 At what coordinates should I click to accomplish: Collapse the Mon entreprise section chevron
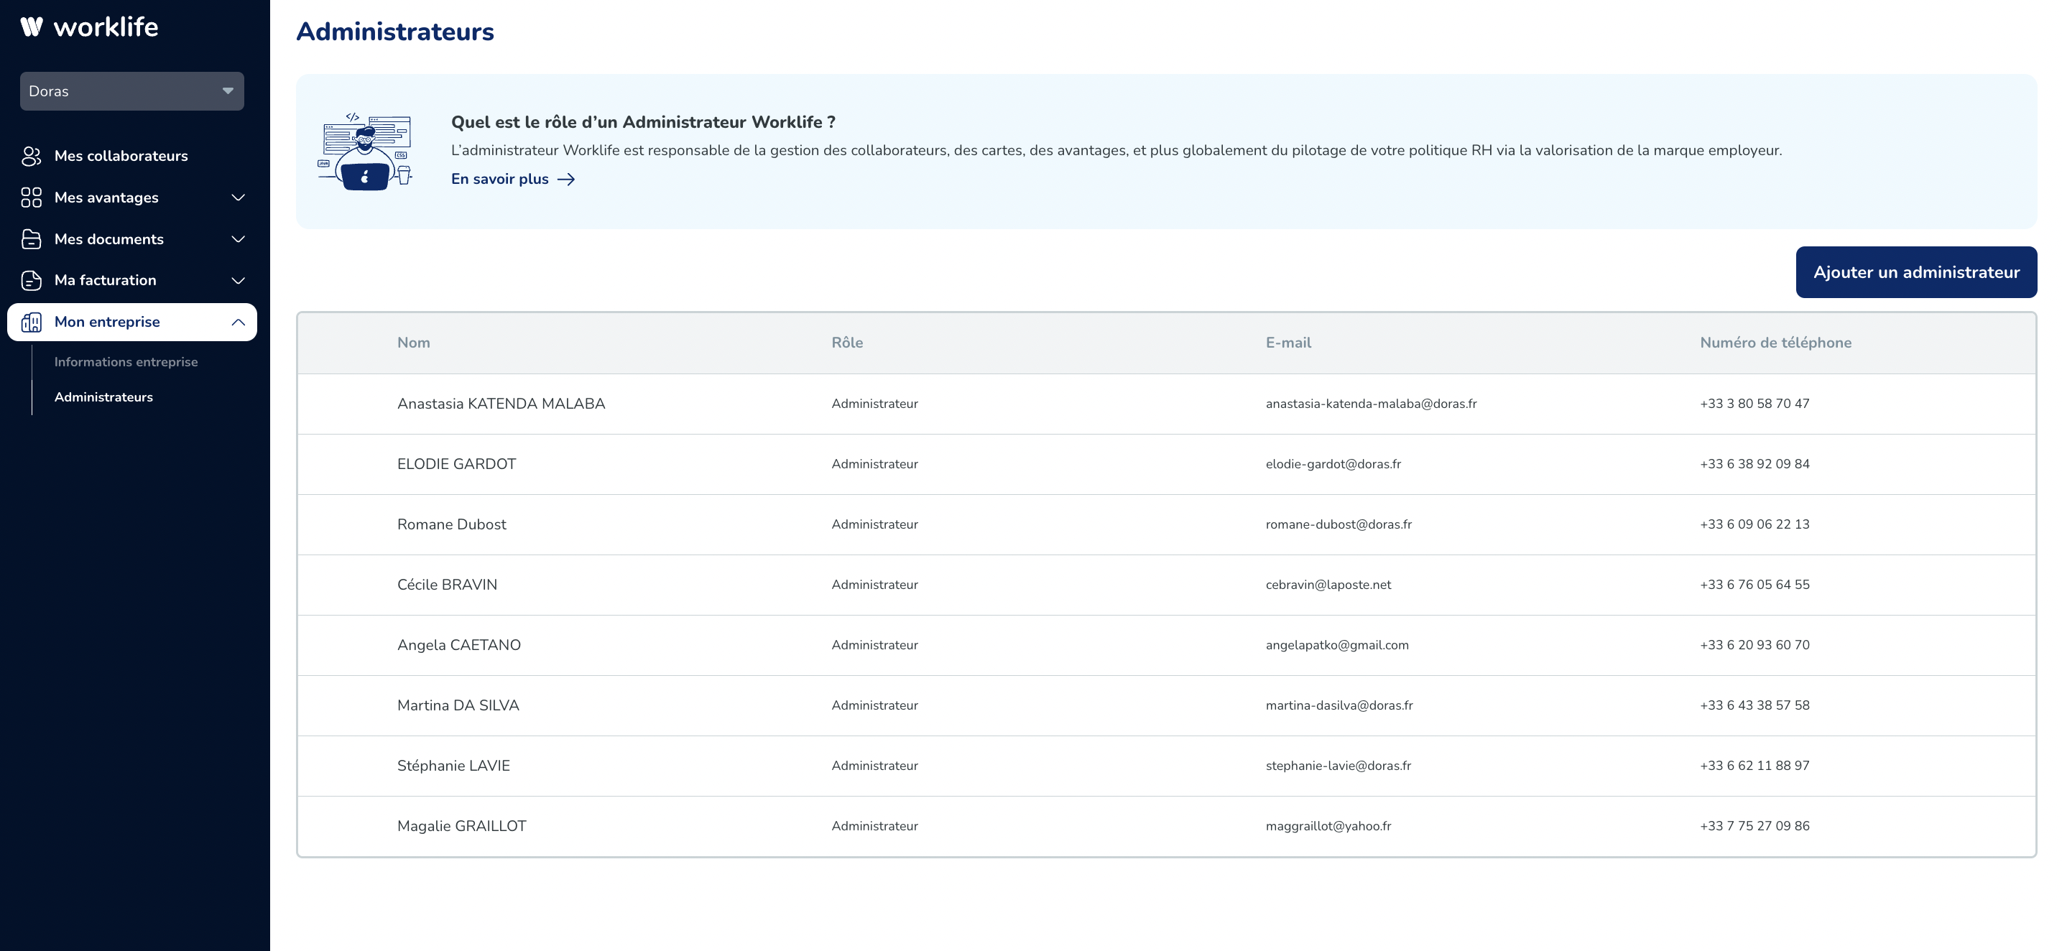pyautogui.click(x=238, y=322)
